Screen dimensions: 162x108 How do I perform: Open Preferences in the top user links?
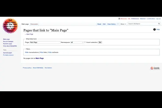(x=135, y=19)
